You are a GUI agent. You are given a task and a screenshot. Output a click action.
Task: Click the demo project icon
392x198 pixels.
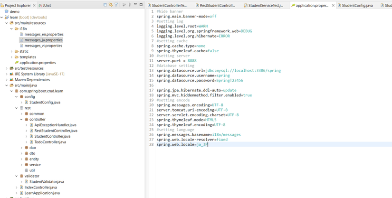coord(7,11)
